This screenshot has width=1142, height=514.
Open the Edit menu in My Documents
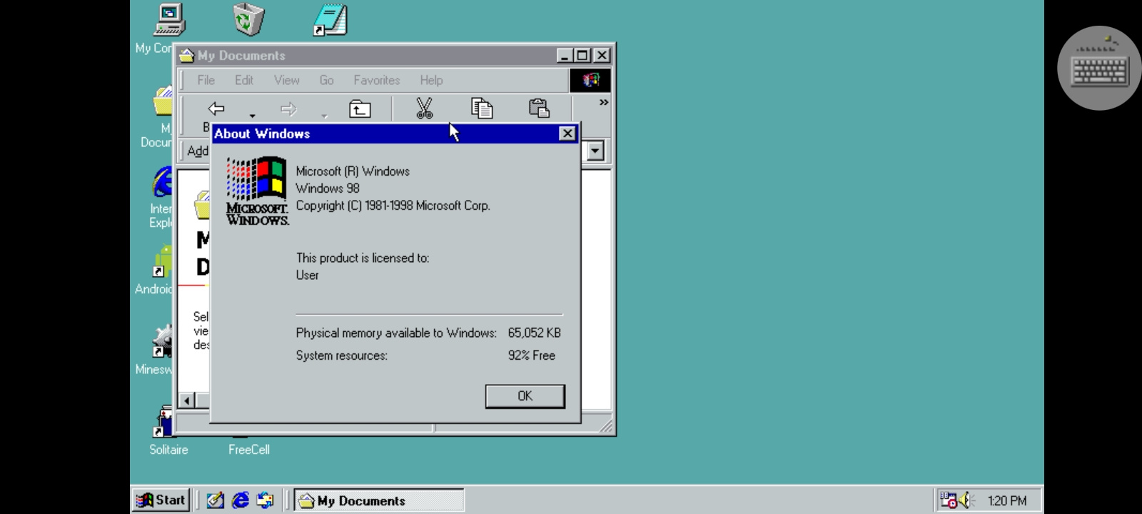click(244, 80)
